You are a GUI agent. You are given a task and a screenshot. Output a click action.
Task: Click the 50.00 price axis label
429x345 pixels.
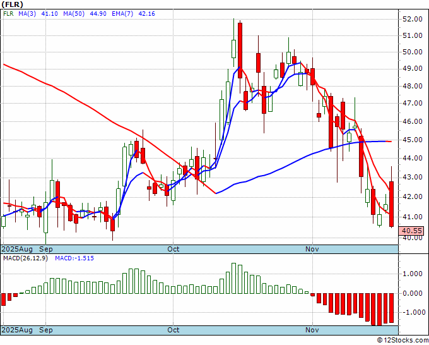coord(412,52)
